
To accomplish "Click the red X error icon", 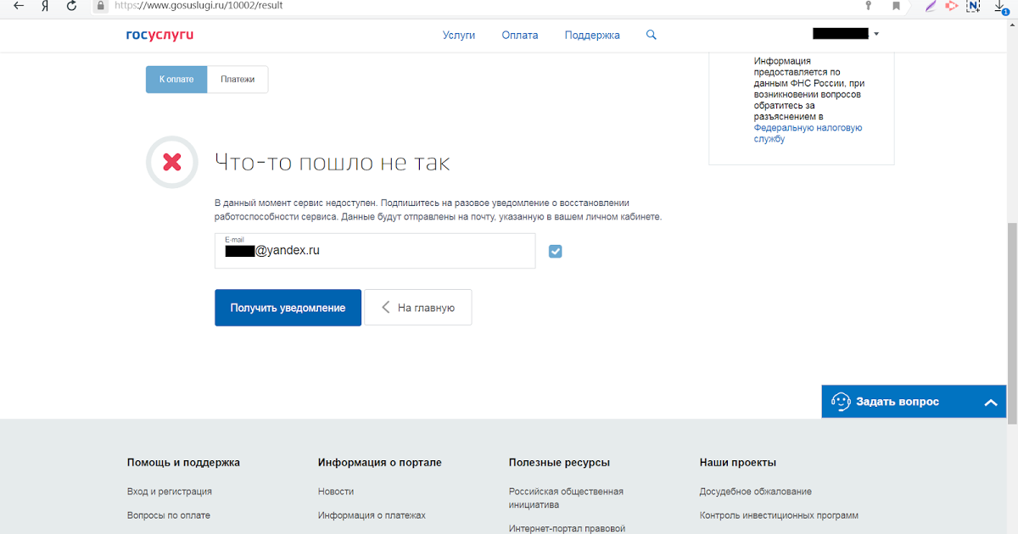I will pyautogui.click(x=172, y=161).
